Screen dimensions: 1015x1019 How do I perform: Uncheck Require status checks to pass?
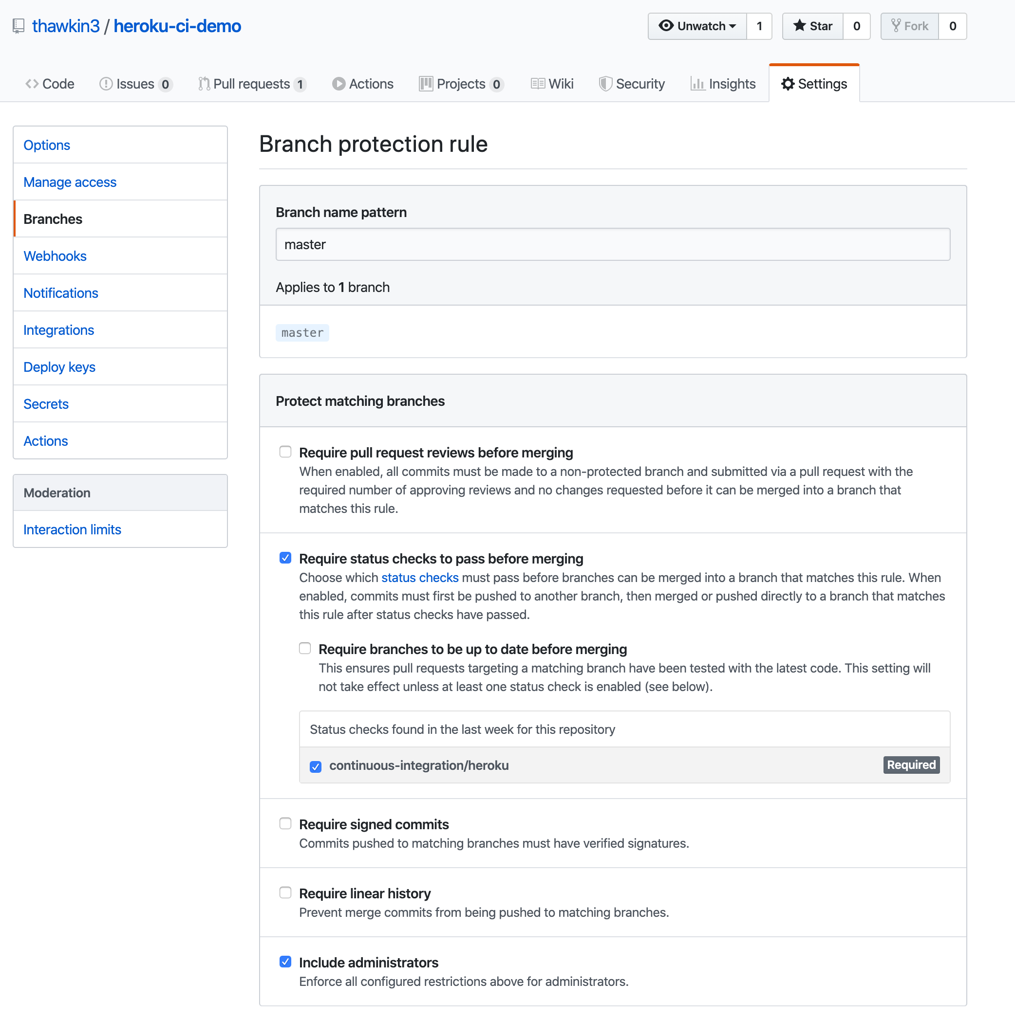(x=285, y=558)
